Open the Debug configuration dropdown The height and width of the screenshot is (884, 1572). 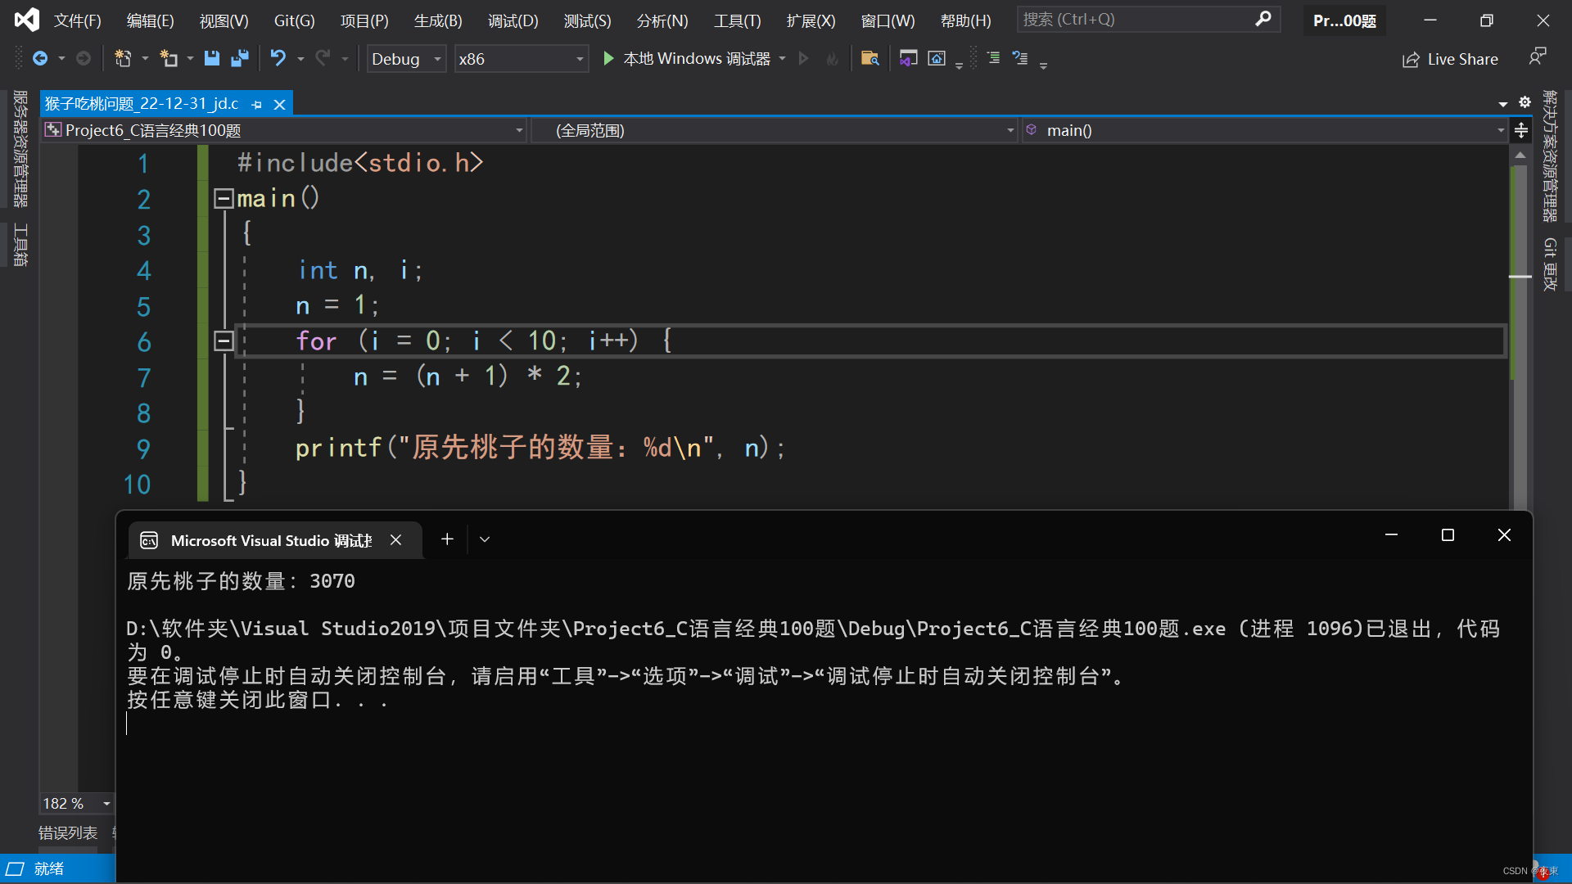pos(437,59)
